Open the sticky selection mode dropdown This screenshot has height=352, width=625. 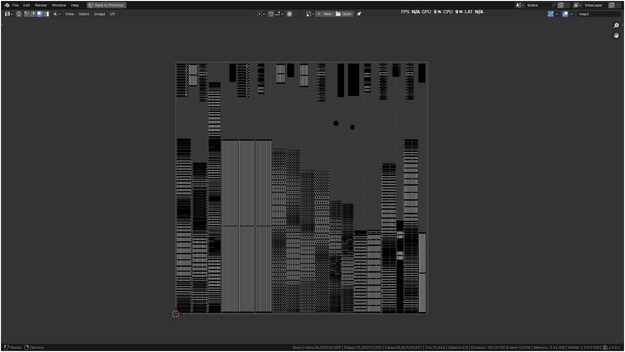(57, 14)
